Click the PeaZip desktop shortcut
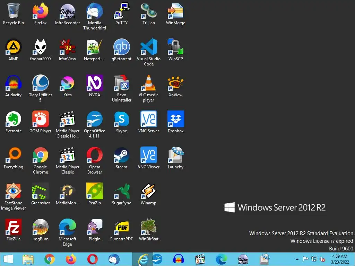355x266 pixels. tap(94, 194)
